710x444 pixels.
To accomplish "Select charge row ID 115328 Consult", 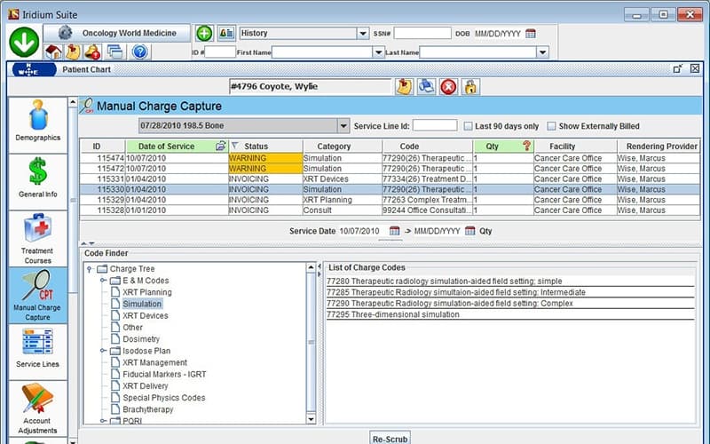I will point(390,210).
